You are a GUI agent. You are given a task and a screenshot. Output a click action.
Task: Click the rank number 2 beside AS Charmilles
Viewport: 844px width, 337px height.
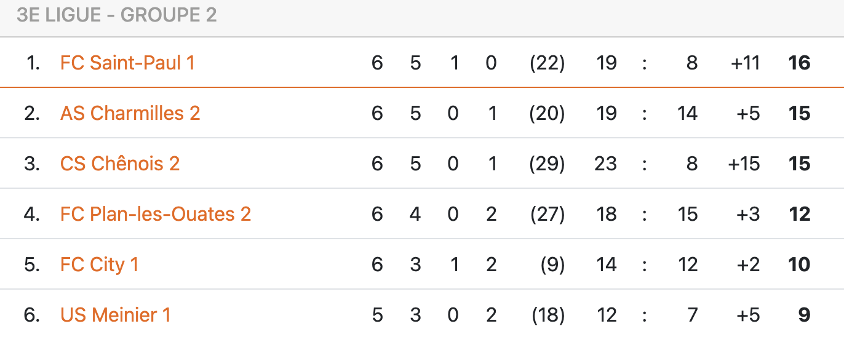point(32,113)
